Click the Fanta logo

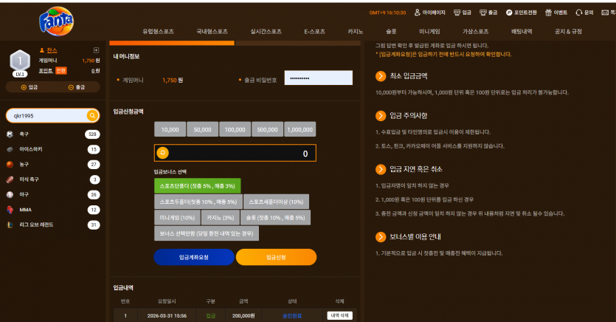tap(56, 21)
